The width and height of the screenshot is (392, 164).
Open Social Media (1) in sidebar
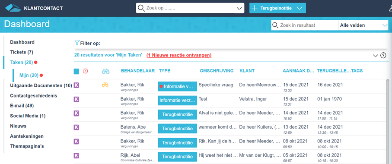click(28, 116)
